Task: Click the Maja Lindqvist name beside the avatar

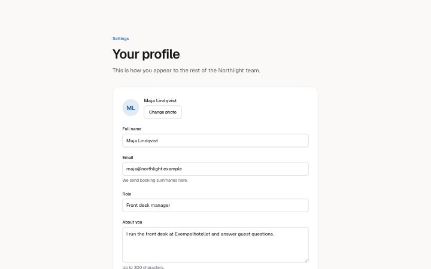Action: pos(160,100)
